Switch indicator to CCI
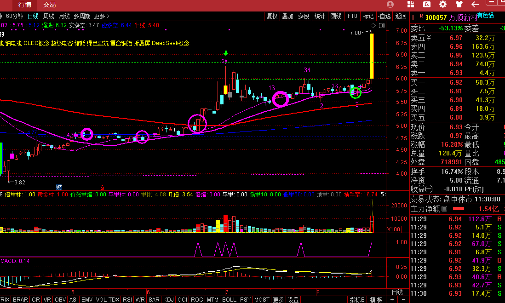 pos(182,299)
